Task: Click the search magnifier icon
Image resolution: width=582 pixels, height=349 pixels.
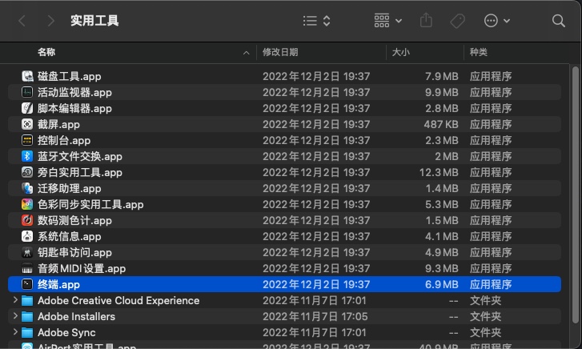Action: (x=559, y=21)
